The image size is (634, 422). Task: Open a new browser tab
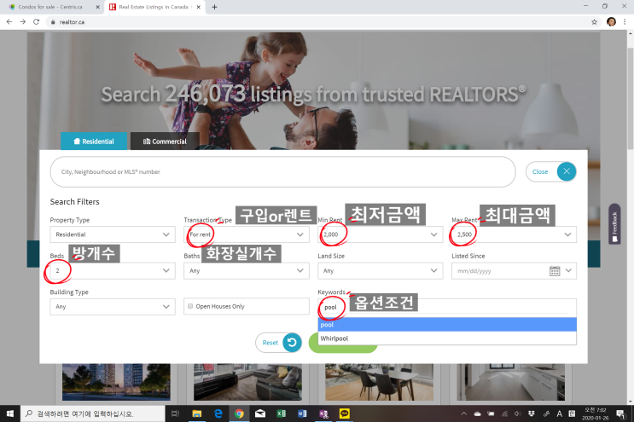(214, 7)
